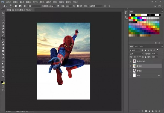Image resolution: width=164 pixels, height=113 pixels.
Task: Switch to the 通道 panel tab
Action: point(136,47)
